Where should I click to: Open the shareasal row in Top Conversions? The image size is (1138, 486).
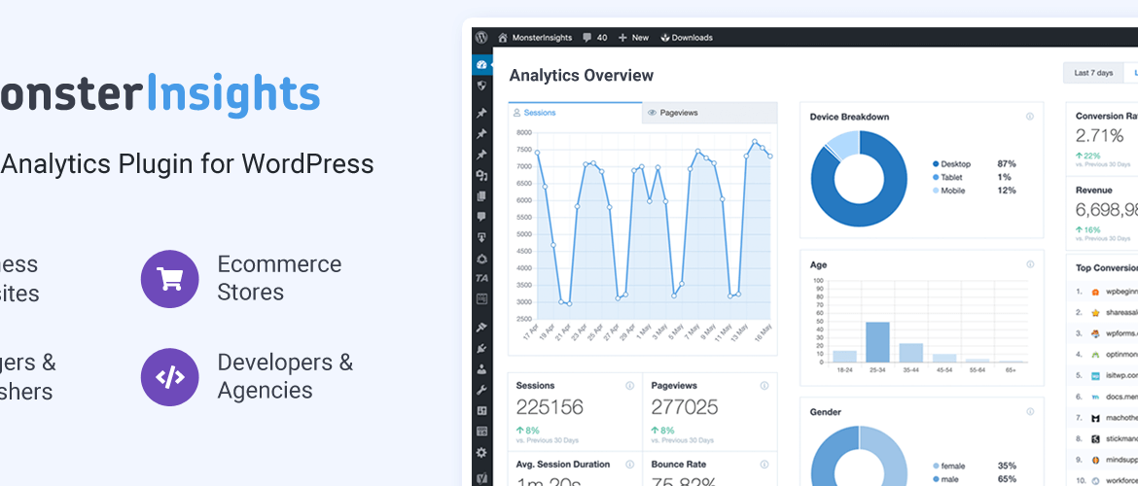click(1104, 313)
